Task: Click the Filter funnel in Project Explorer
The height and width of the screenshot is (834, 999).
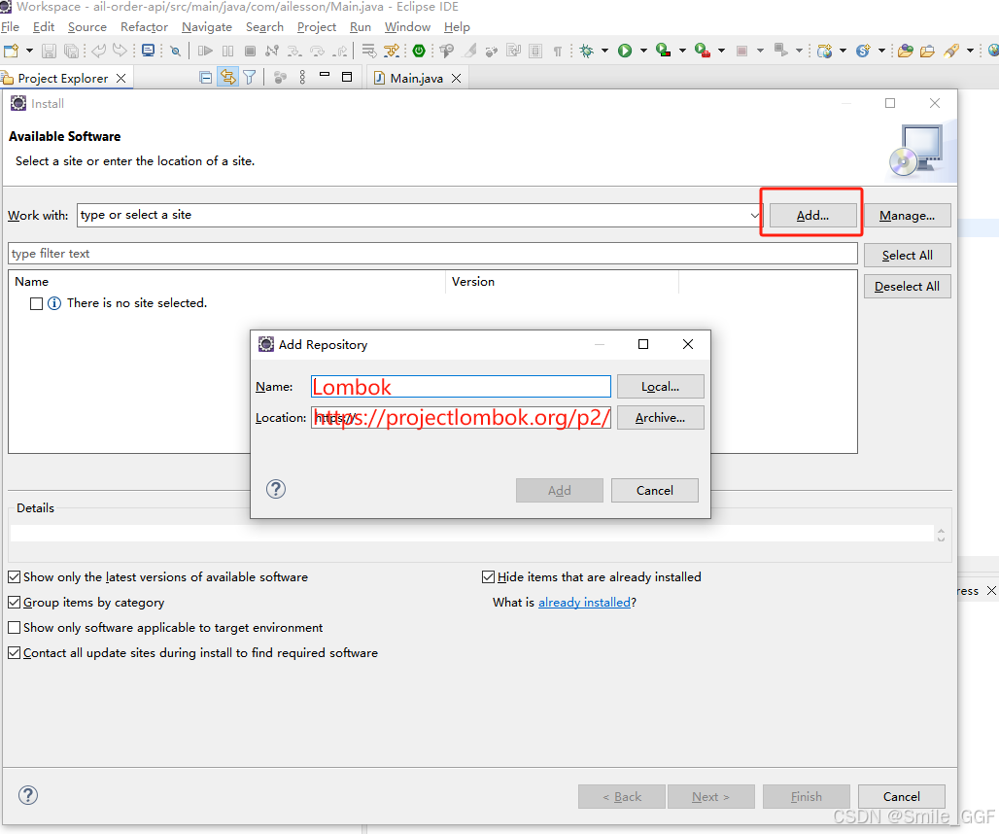Action: [x=249, y=78]
